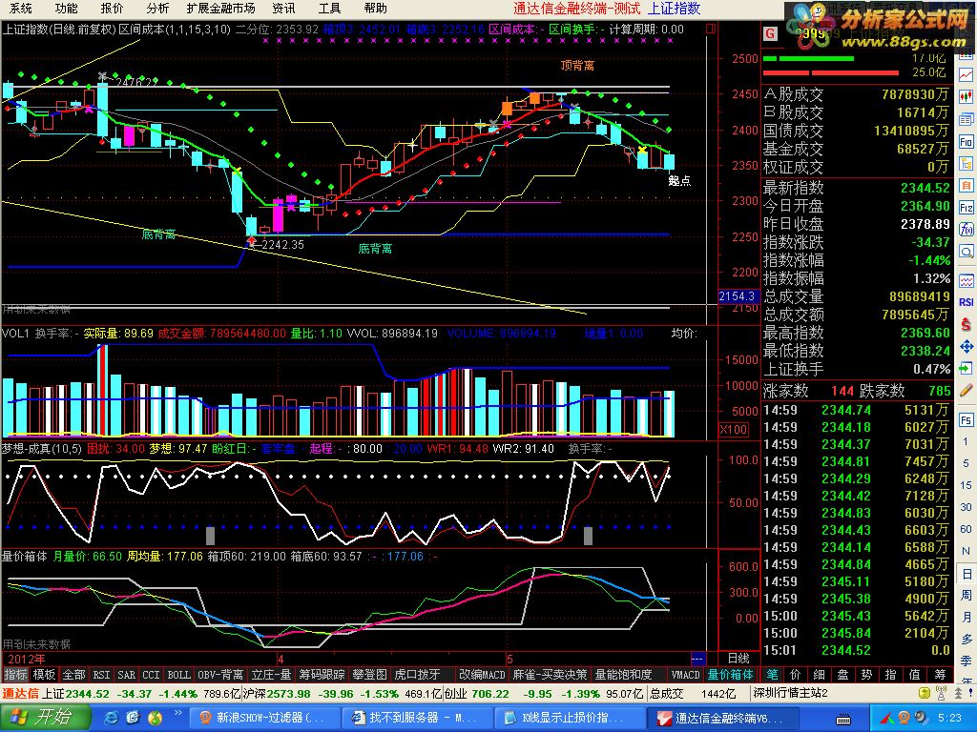This screenshot has width=977, height=732.
Task: Select the BOLL indicator tab
Action: [178, 675]
